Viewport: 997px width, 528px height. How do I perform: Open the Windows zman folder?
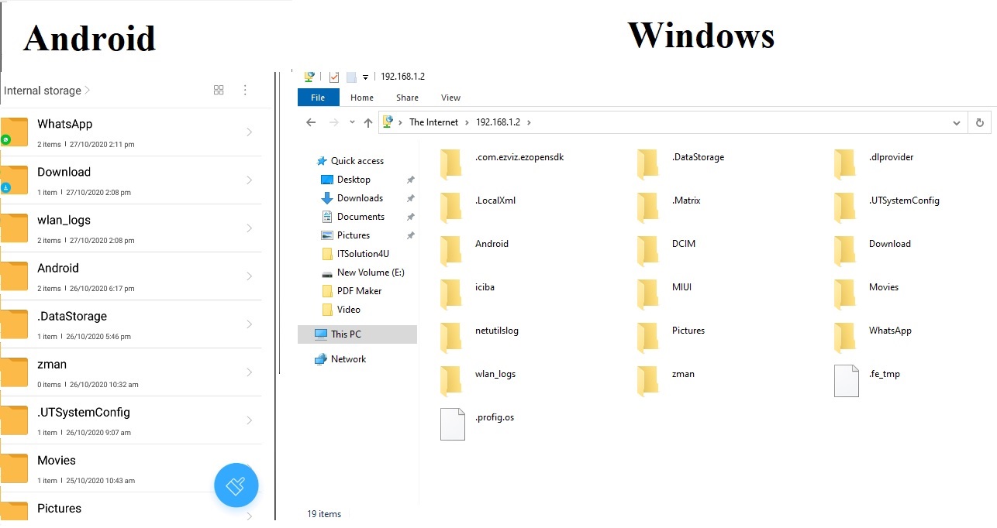666,380
